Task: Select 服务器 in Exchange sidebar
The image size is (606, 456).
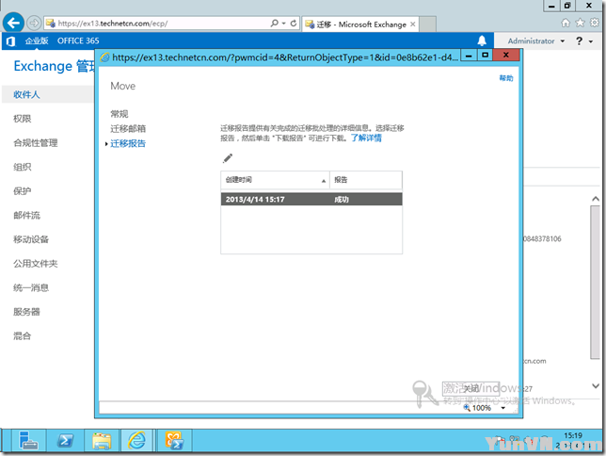Action: pos(26,312)
